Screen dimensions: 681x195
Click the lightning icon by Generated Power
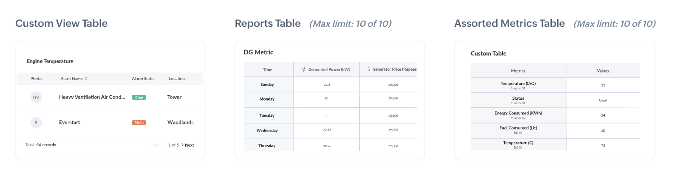coord(304,69)
